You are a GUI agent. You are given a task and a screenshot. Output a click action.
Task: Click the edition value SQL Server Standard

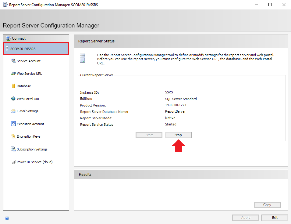coord(181,99)
